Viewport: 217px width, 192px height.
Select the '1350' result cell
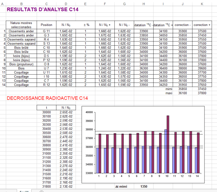pyautogui.click(x=144, y=186)
